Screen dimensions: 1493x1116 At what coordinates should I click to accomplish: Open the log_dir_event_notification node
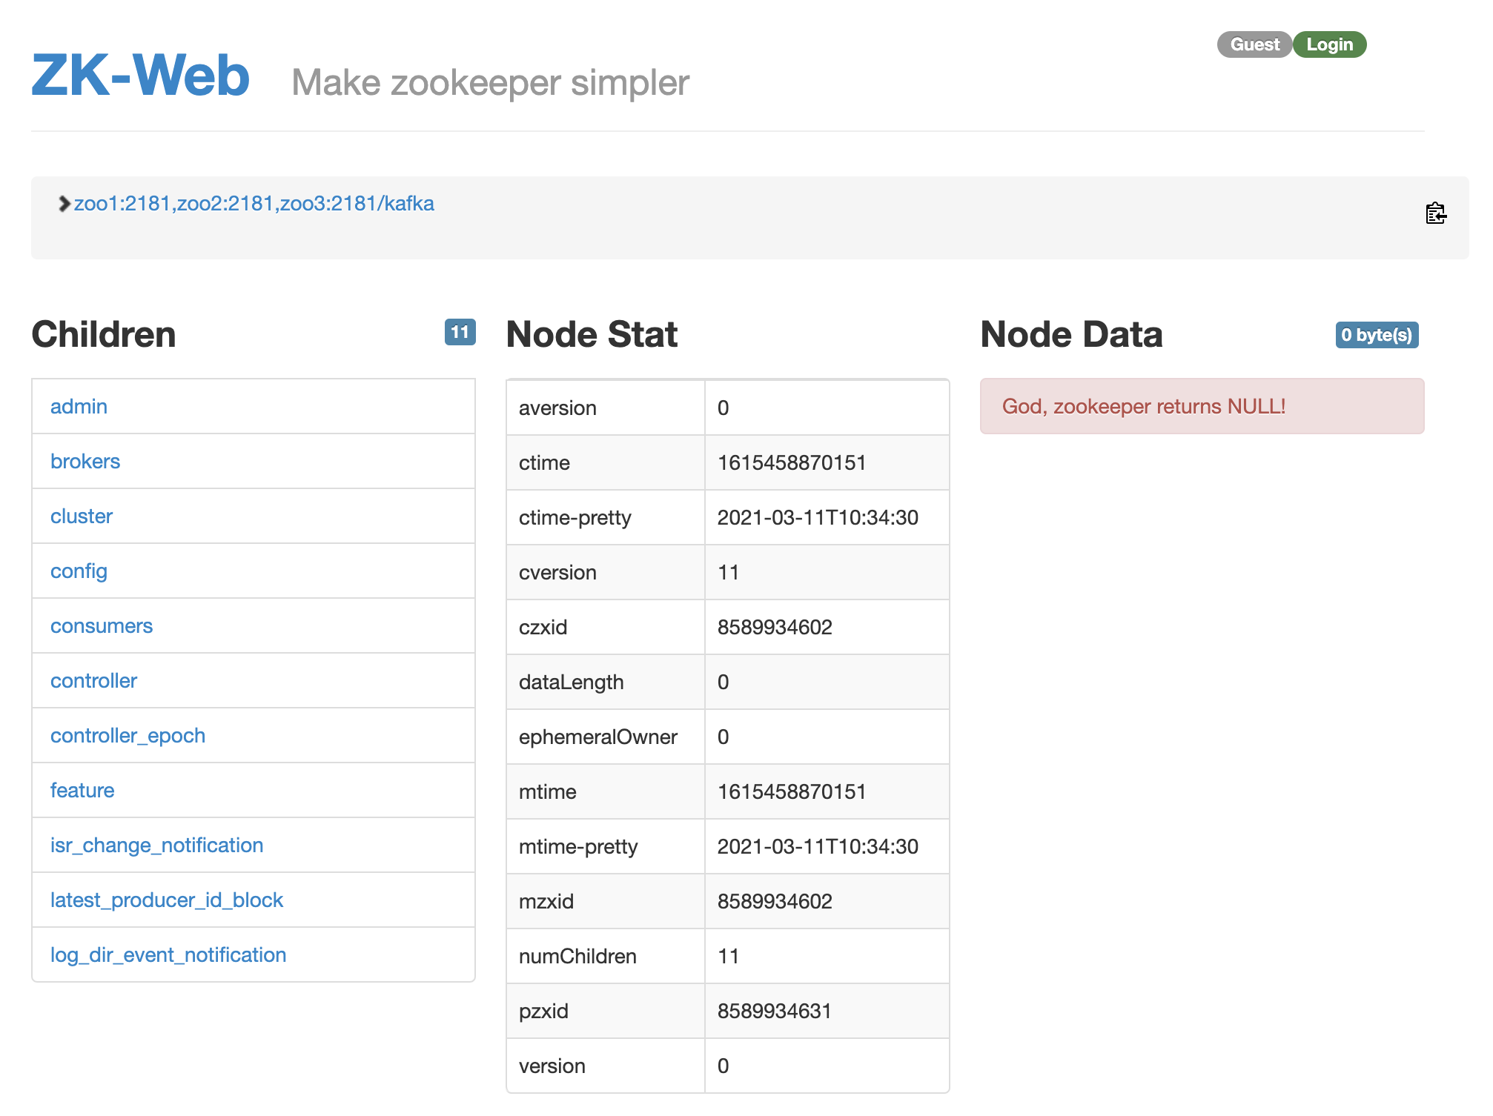168,955
